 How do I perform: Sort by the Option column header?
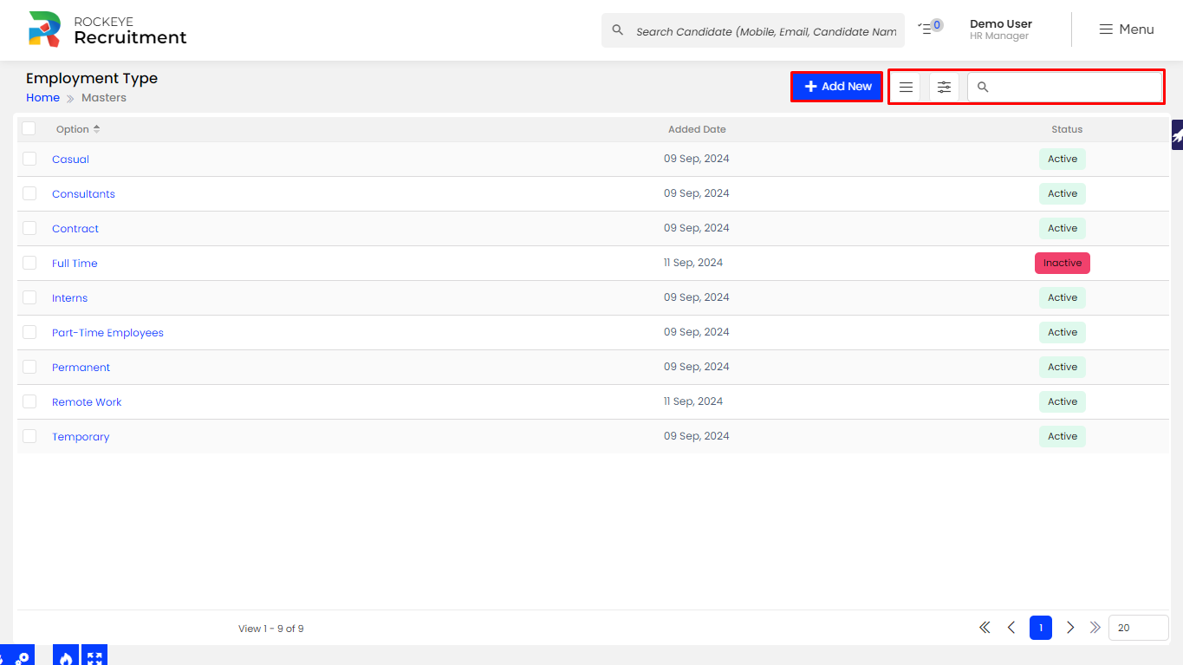tap(78, 129)
